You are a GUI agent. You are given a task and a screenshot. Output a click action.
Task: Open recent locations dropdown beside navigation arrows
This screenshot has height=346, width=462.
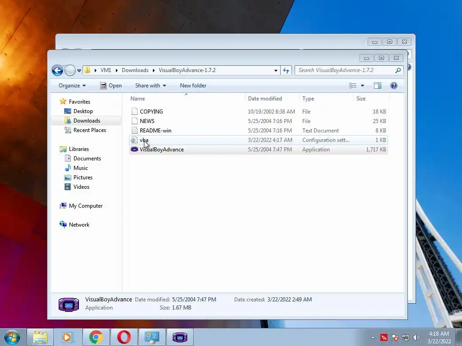coord(79,71)
